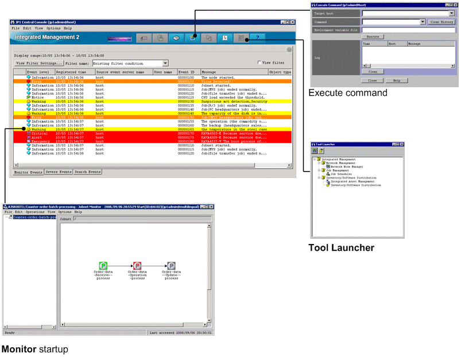
Task: Click the Order-data Receive process job icon
Action: click(103, 265)
